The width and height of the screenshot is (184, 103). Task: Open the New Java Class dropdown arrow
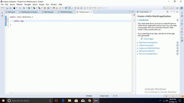(x=51, y=8)
